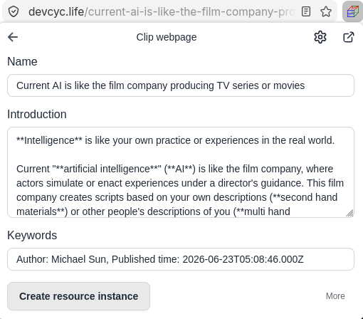Edit the Keywords input field
363x319 pixels.
click(181, 259)
